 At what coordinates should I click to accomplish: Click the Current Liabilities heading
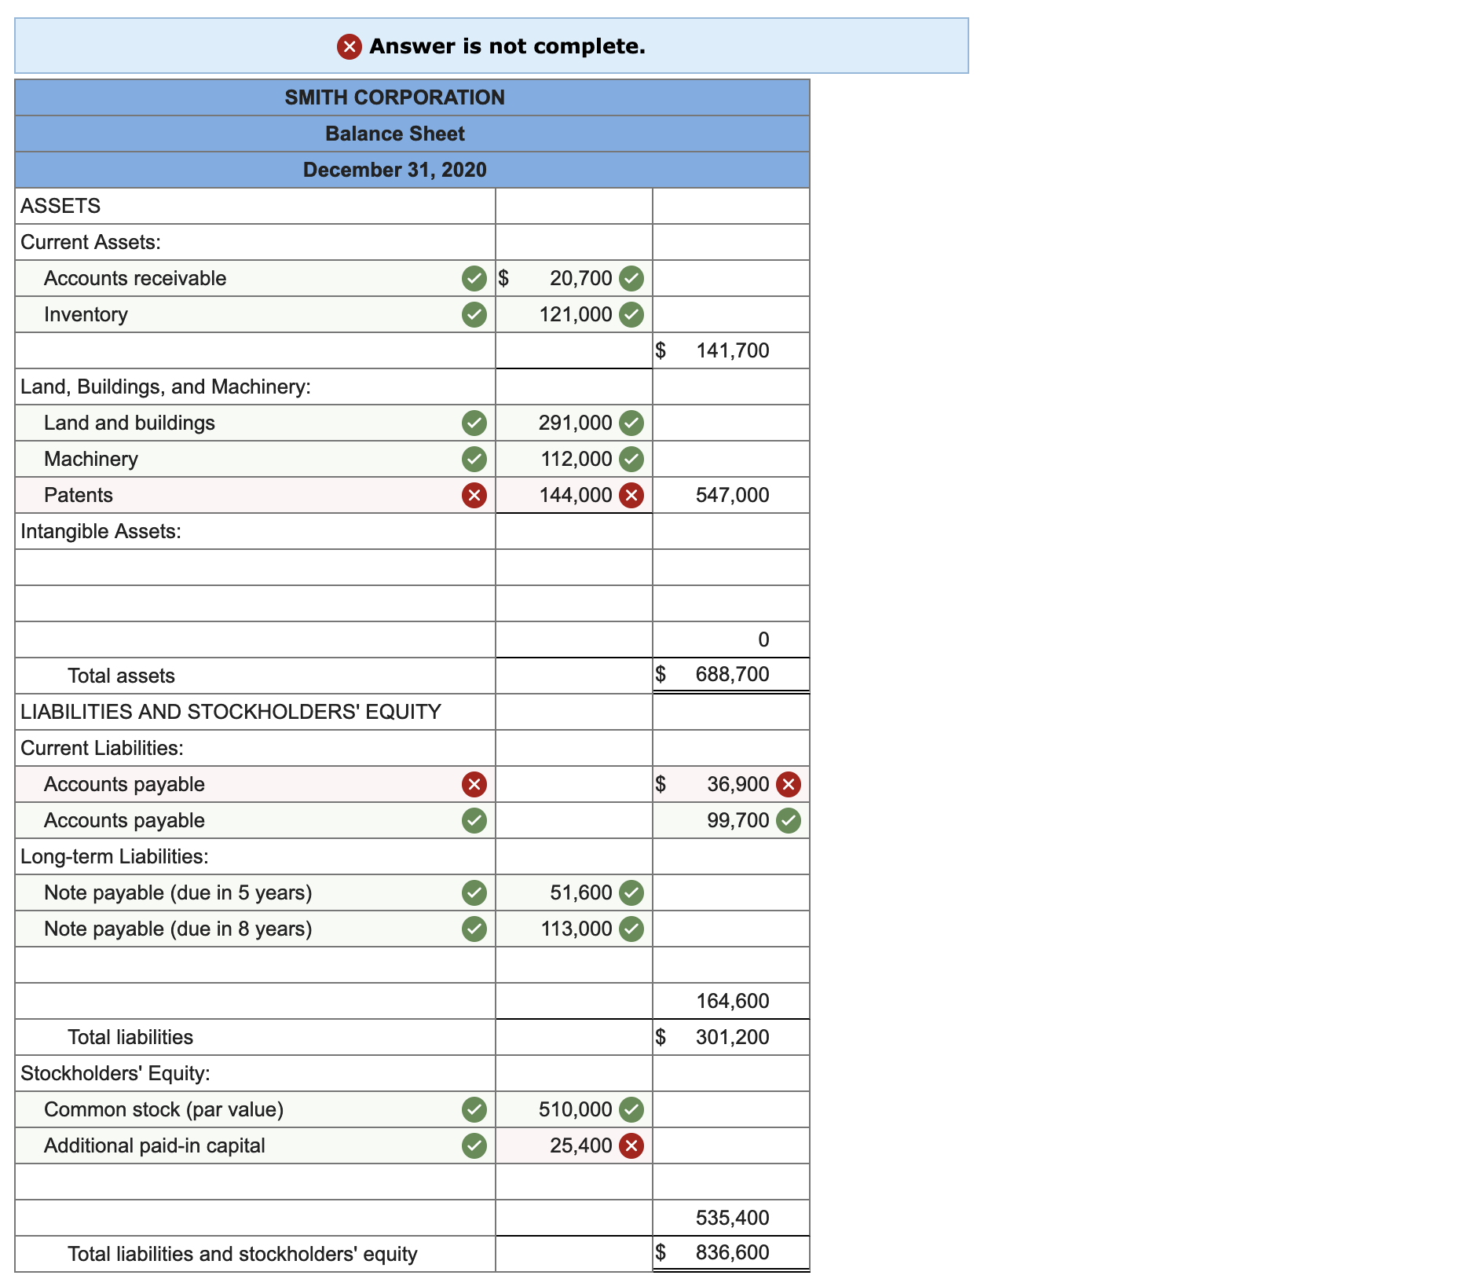(102, 748)
